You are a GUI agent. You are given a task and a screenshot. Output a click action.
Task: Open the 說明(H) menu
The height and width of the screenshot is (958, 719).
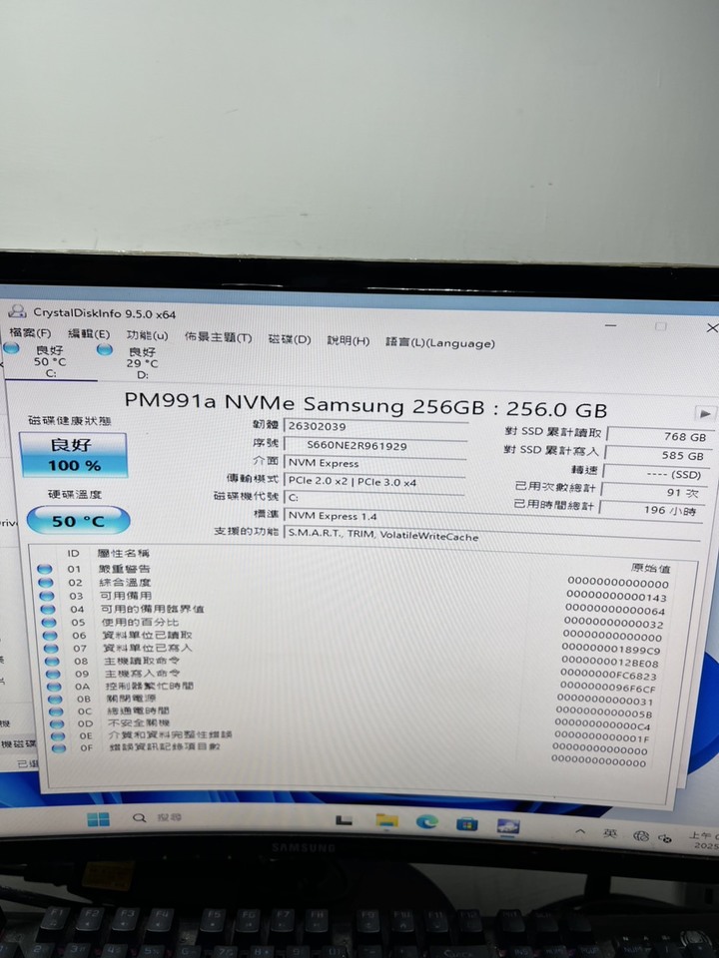point(348,341)
